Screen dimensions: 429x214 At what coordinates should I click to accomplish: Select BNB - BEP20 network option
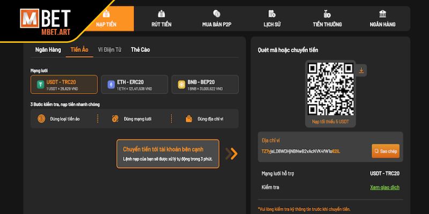tap(204, 85)
